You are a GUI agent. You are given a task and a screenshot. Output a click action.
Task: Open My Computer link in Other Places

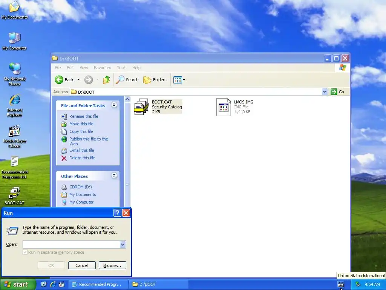(x=81, y=202)
